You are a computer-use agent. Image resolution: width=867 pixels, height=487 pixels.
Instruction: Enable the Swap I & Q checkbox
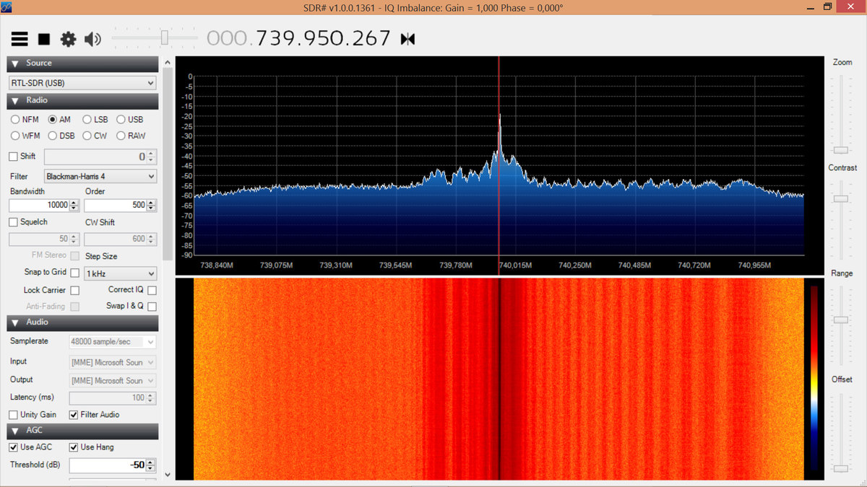[x=152, y=307]
